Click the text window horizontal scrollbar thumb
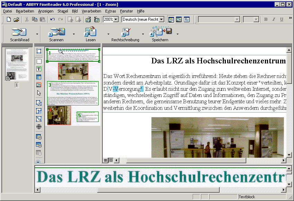The image size is (294, 201). (186, 160)
